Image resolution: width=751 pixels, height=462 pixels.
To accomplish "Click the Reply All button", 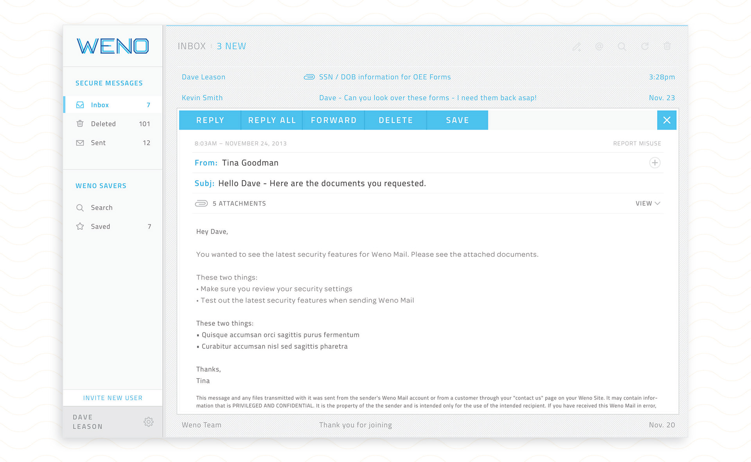I will [272, 120].
